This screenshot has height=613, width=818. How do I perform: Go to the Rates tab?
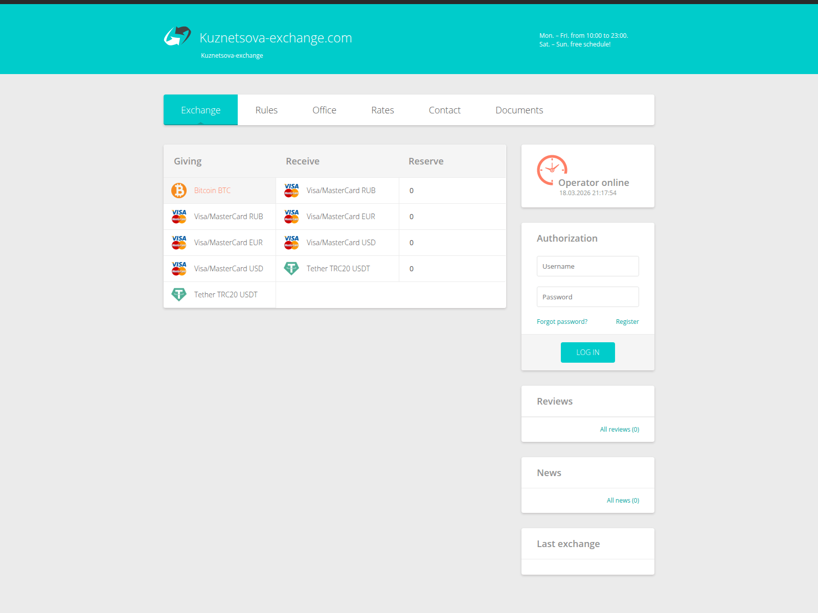382,110
